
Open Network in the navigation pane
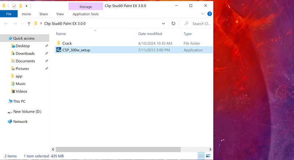coord(20,121)
